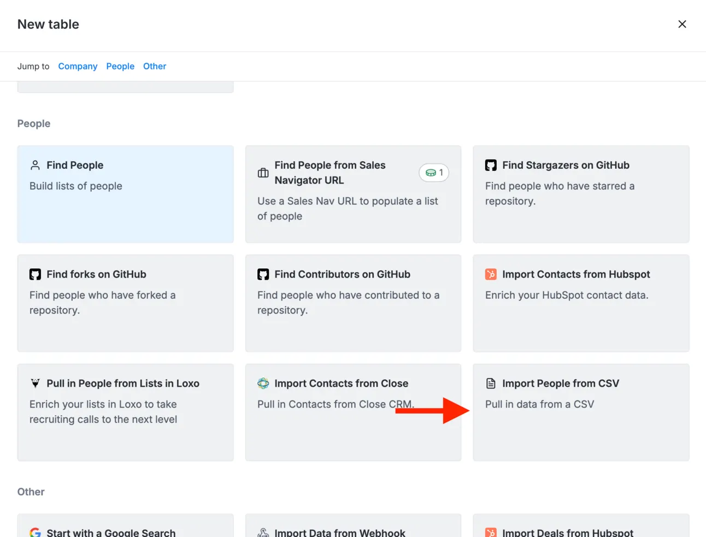Open Import Deals from Hubspot title
The image size is (706, 537).
[x=568, y=533]
